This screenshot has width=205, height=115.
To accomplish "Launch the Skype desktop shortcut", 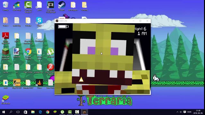I will coord(39,22).
